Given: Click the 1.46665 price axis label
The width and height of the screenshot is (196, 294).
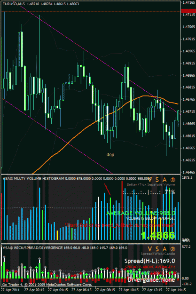Looking at the screenshot, I should coord(188,124).
